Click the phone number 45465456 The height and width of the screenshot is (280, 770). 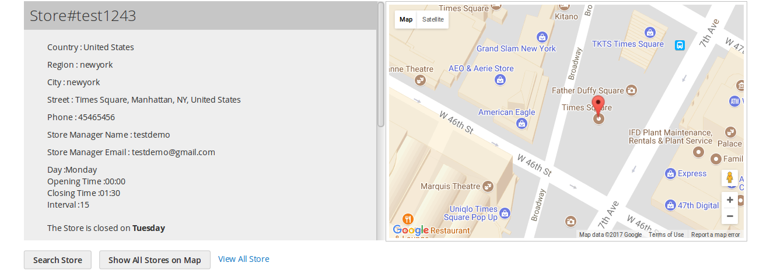96,117
